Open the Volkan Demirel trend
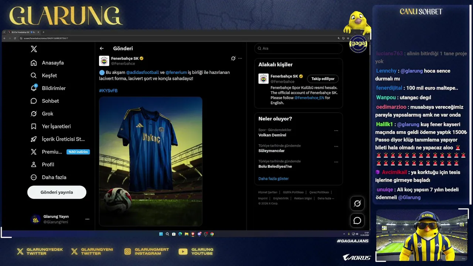 (x=272, y=135)
